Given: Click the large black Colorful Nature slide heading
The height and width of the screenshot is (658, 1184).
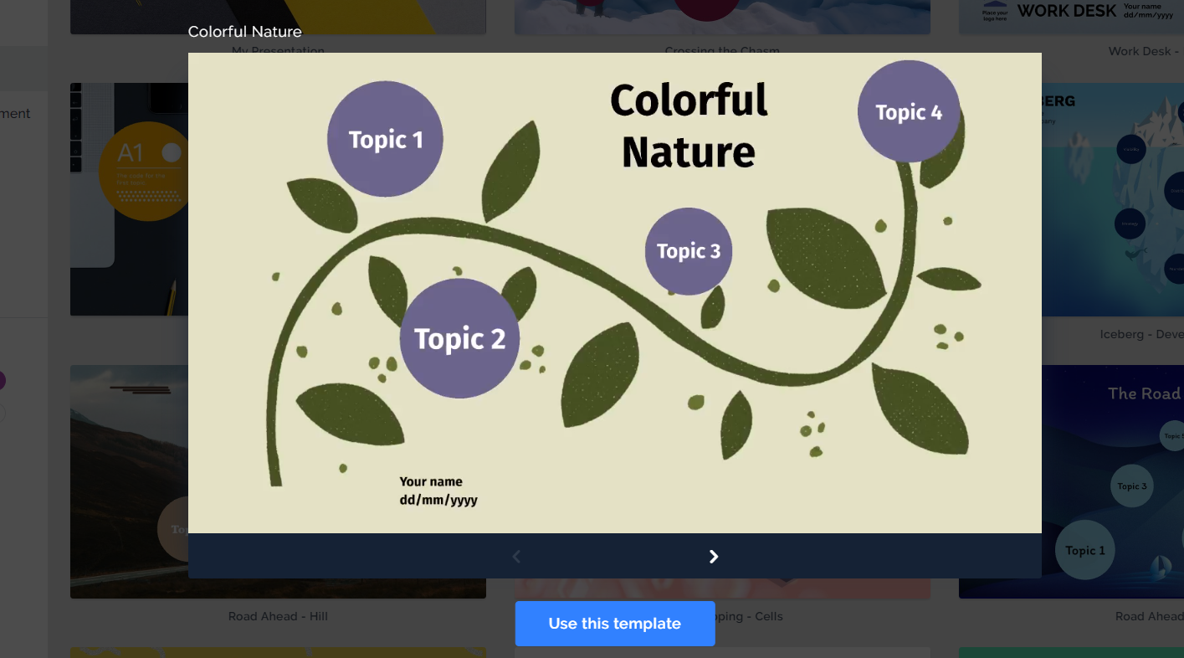Looking at the screenshot, I should pos(689,126).
